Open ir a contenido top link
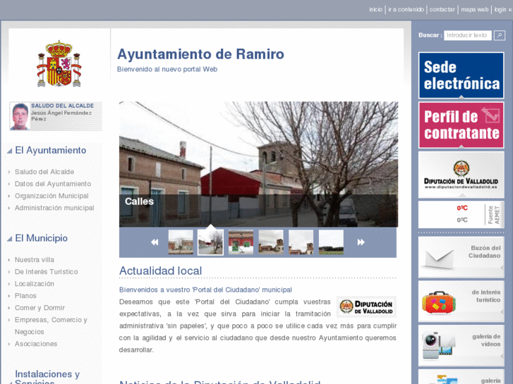The height and width of the screenshot is (384, 513). [406, 9]
